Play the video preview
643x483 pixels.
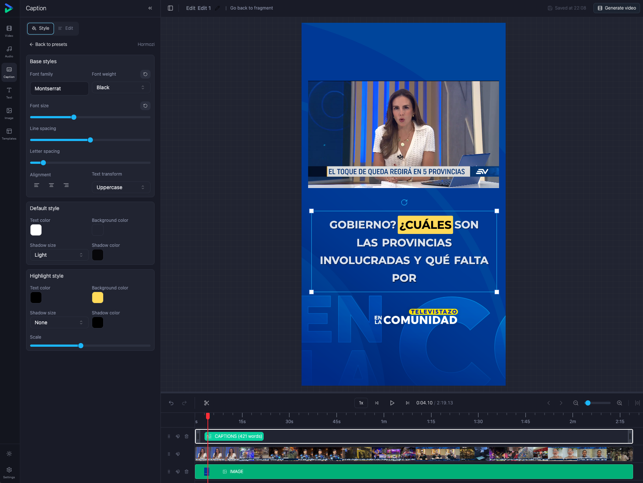pos(392,403)
